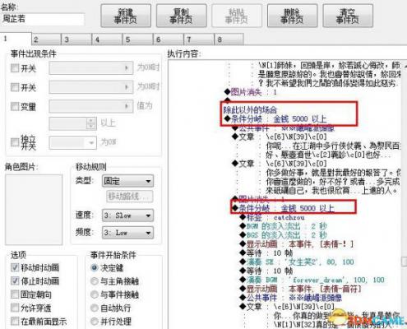The height and width of the screenshot is (329, 407).
Task: Click the 名称 field containing 周芷若
Action: pyautogui.click(x=43, y=19)
